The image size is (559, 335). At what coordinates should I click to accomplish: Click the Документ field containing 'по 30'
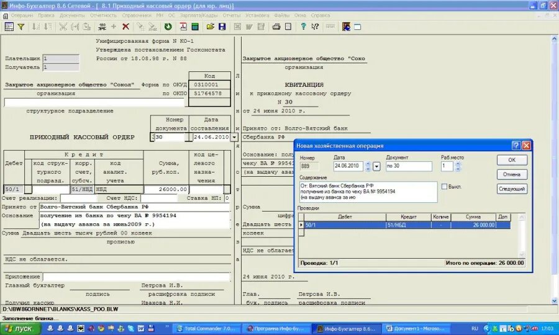(x=409, y=166)
